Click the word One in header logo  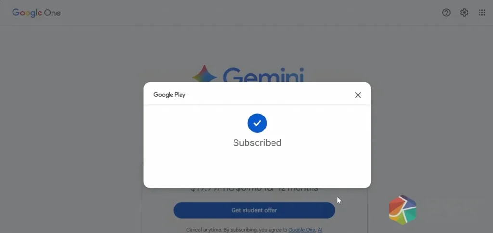click(52, 13)
